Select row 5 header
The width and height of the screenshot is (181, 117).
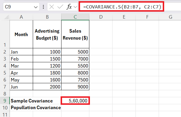coord(5,73)
